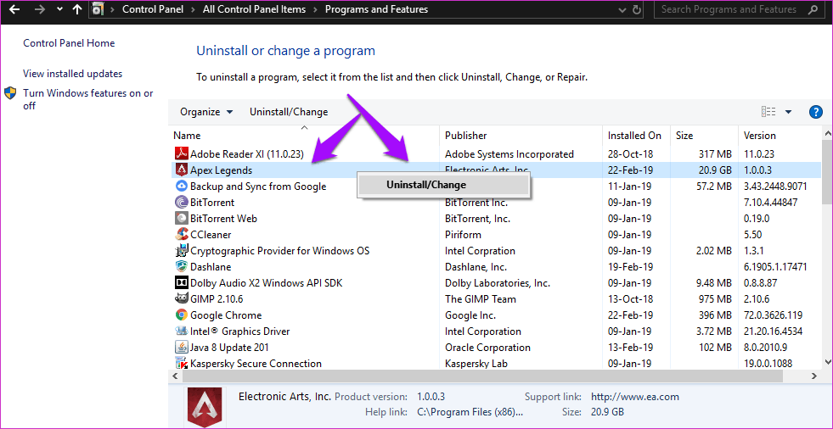Click the Apex Legends row icon
Image resolution: width=833 pixels, height=429 pixels.
(x=182, y=170)
